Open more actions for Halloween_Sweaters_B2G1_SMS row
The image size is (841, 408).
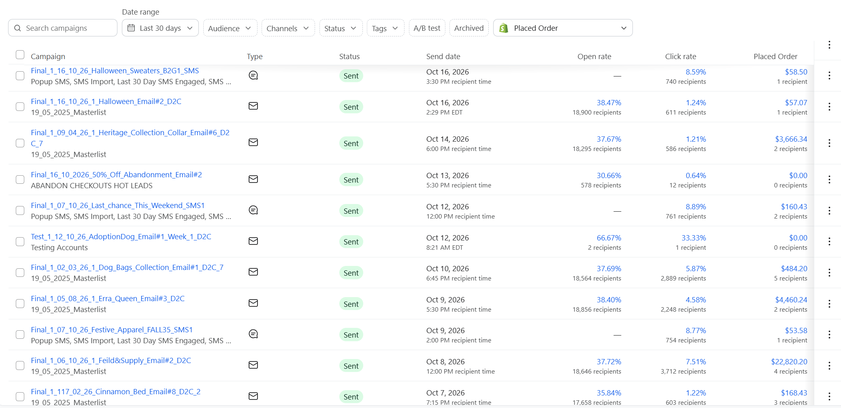pyautogui.click(x=829, y=76)
